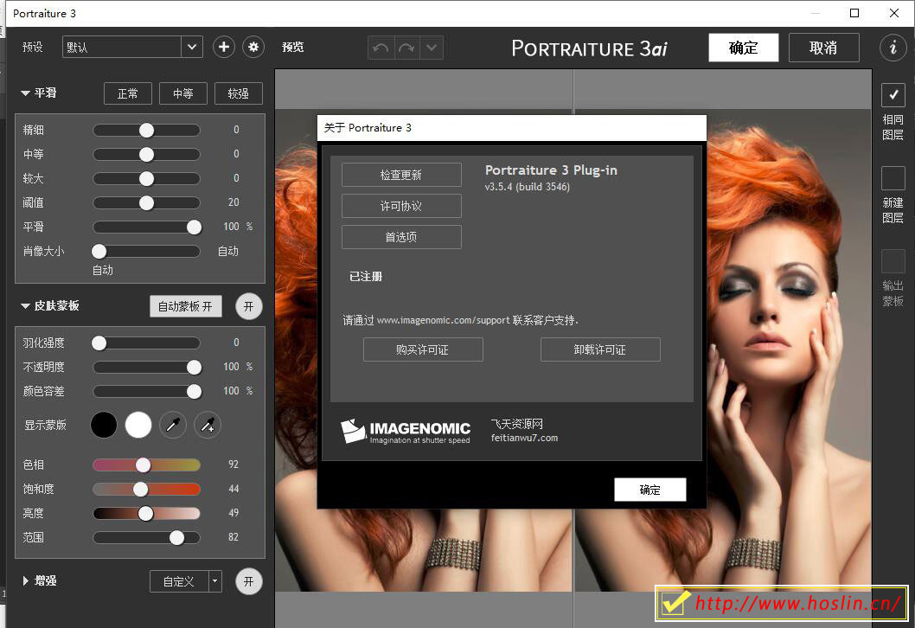Adjust the 肖像大小 slider handle
The width and height of the screenshot is (915, 628).
99,251
